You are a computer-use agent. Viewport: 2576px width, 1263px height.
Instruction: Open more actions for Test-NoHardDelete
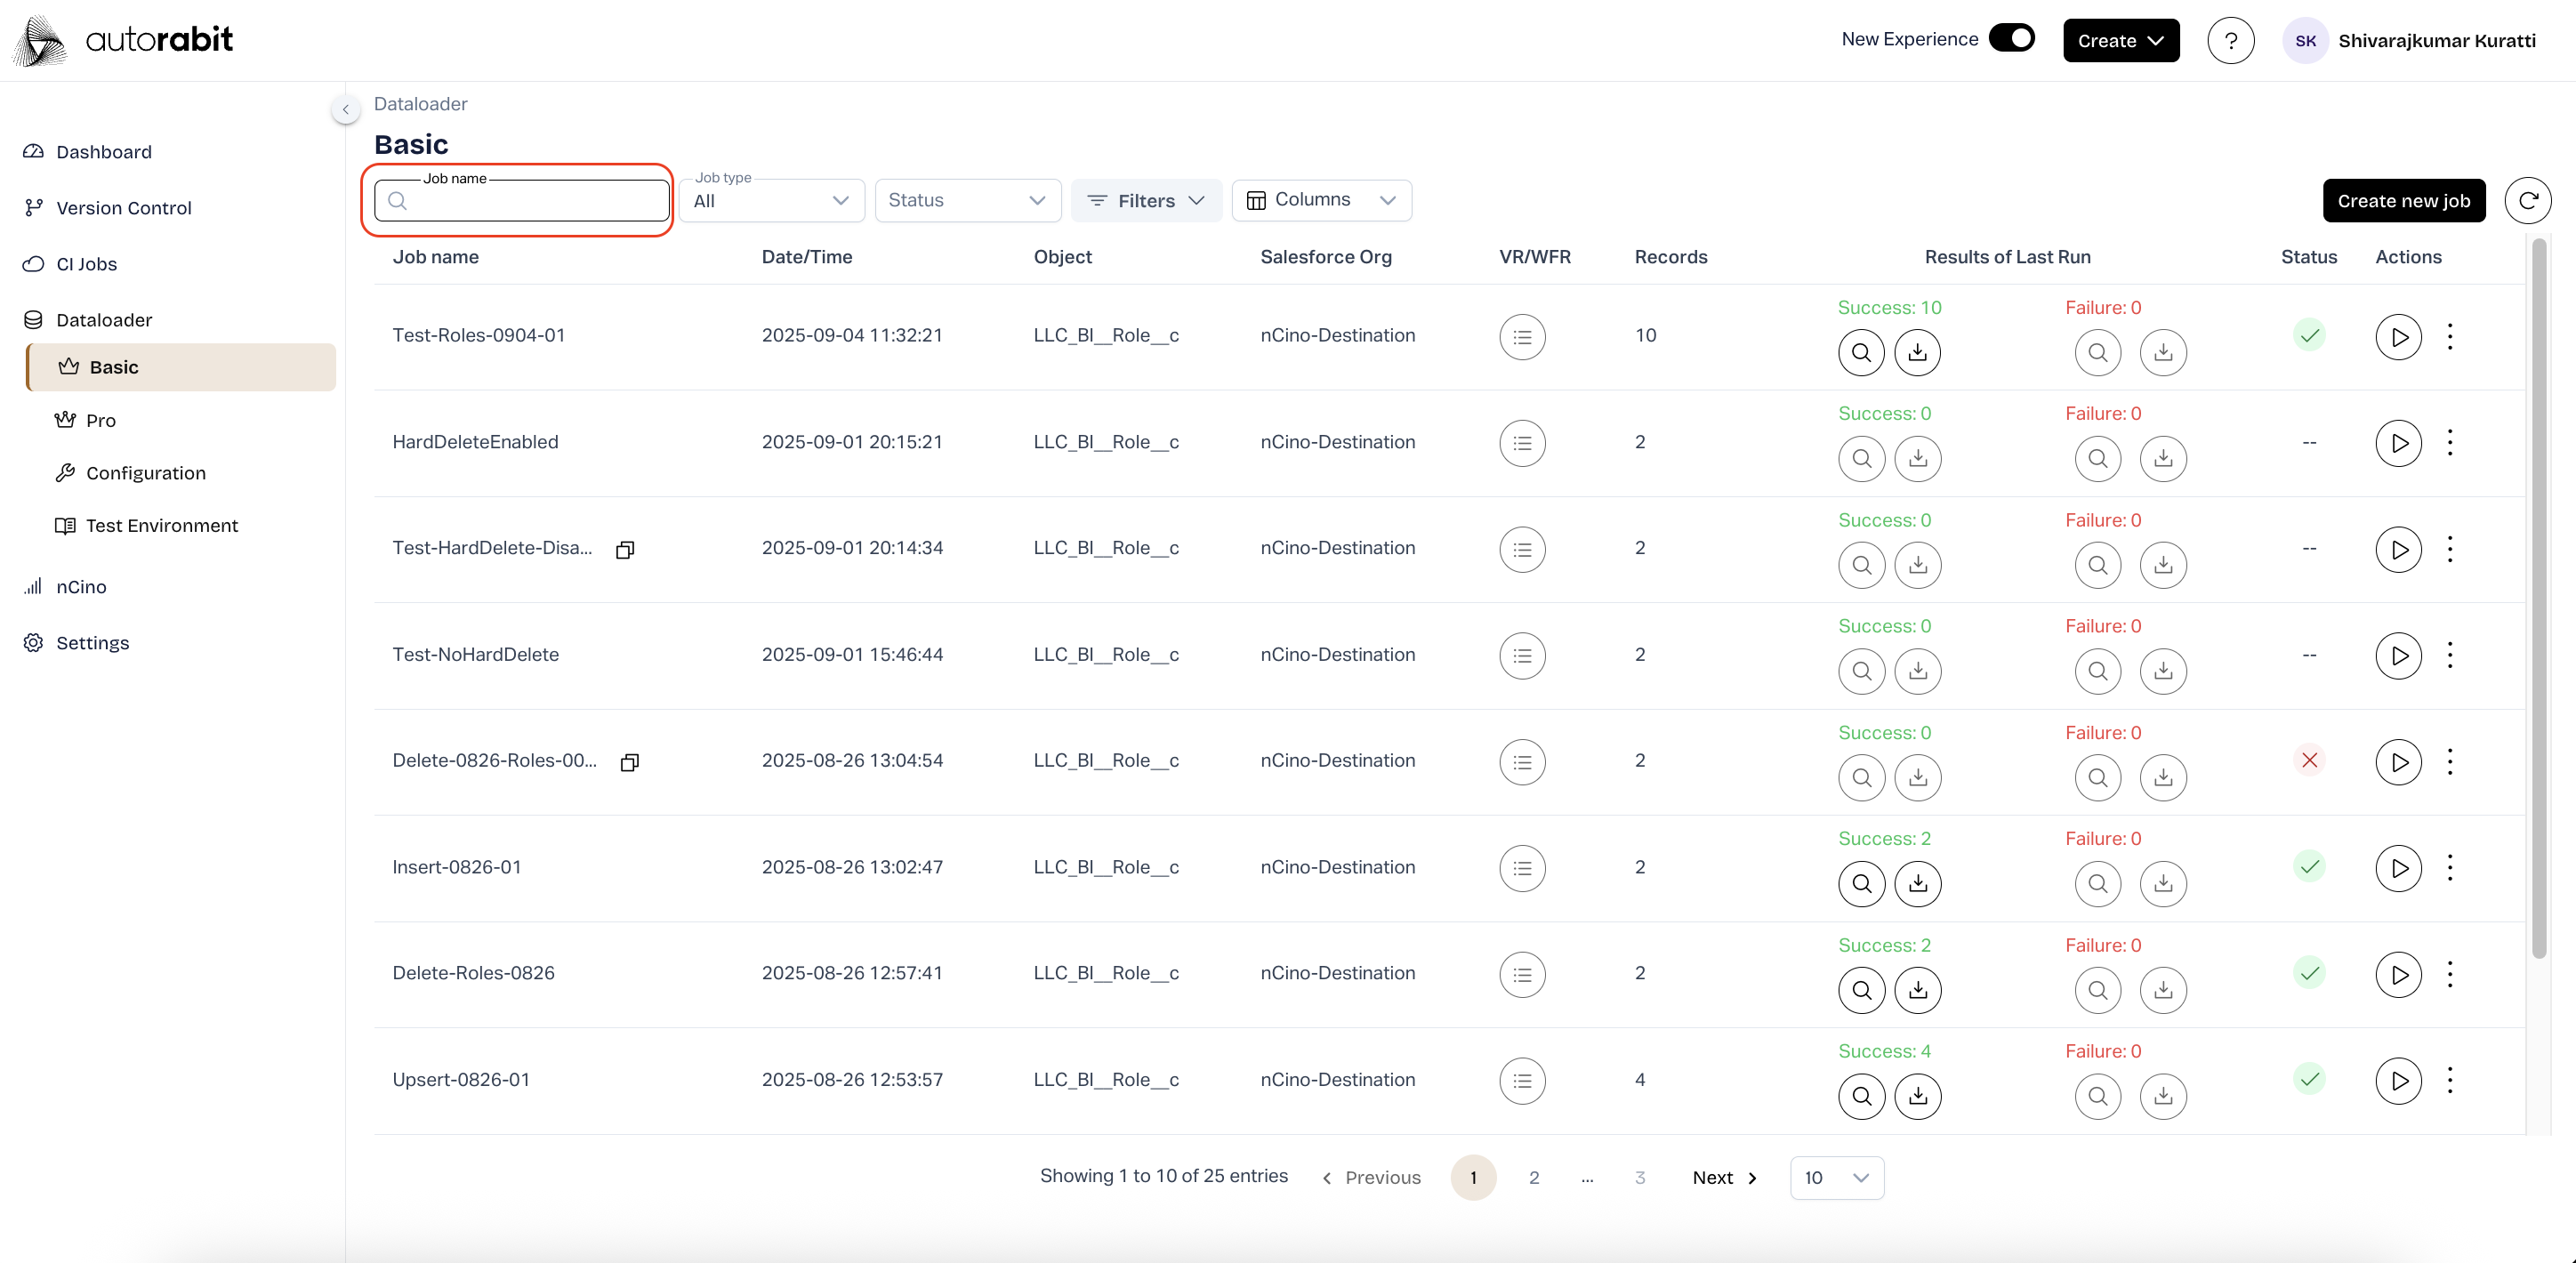tap(2449, 655)
